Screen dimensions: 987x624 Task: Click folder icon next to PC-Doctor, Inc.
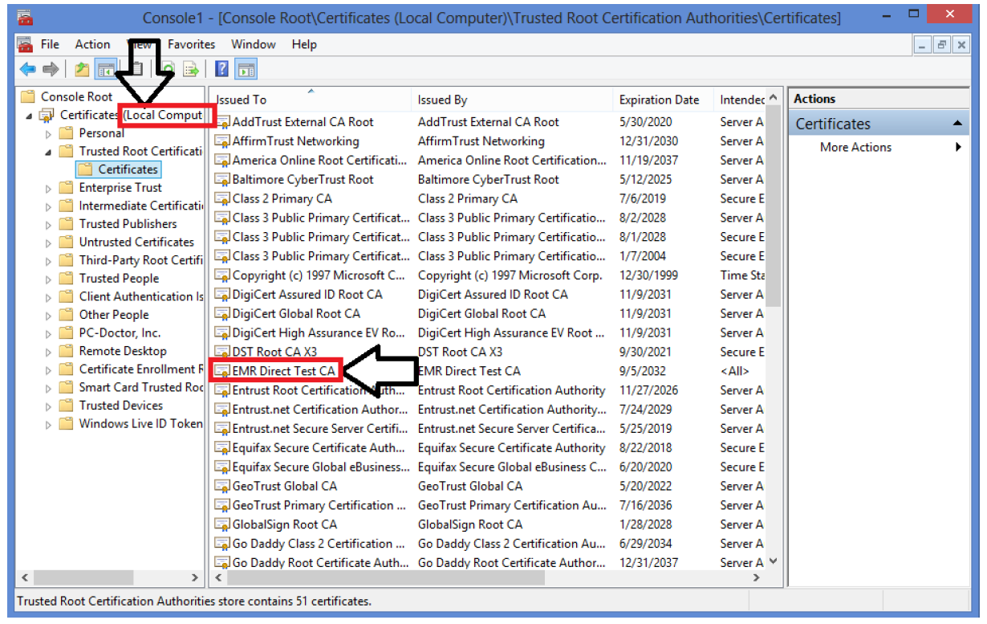point(67,333)
